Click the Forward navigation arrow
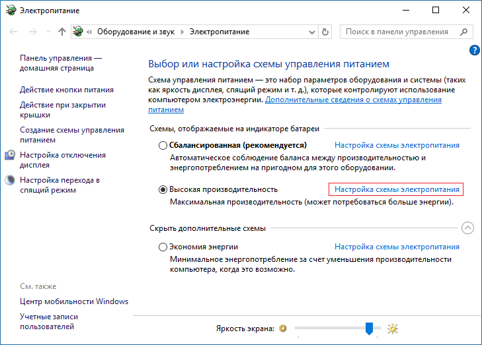 tap(32, 32)
